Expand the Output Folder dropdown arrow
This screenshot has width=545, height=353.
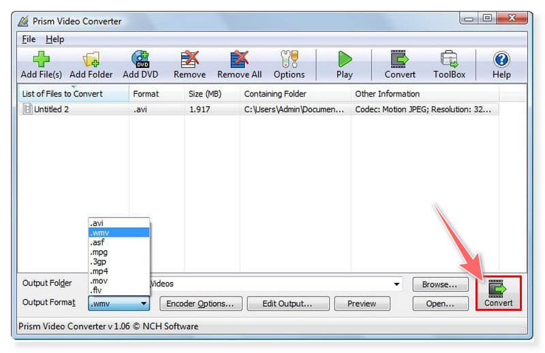(x=396, y=284)
